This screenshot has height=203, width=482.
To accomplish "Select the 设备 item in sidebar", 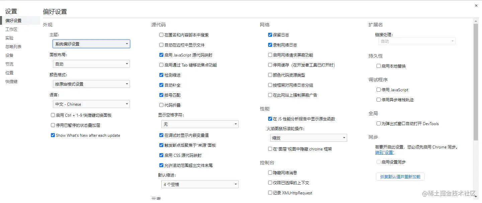I will (x=9, y=55).
